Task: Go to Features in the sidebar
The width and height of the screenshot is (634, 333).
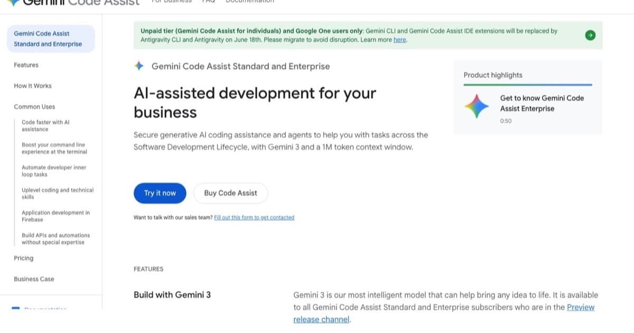Action: 26,65
